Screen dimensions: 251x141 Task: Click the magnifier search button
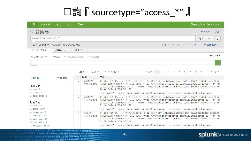click(x=216, y=38)
